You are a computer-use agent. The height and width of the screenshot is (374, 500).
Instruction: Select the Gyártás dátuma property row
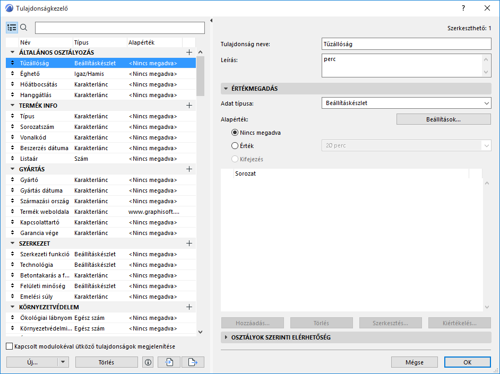click(x=101, y=190)
